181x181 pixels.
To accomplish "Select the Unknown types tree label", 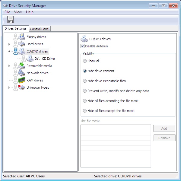I will (x=38, y=87).
